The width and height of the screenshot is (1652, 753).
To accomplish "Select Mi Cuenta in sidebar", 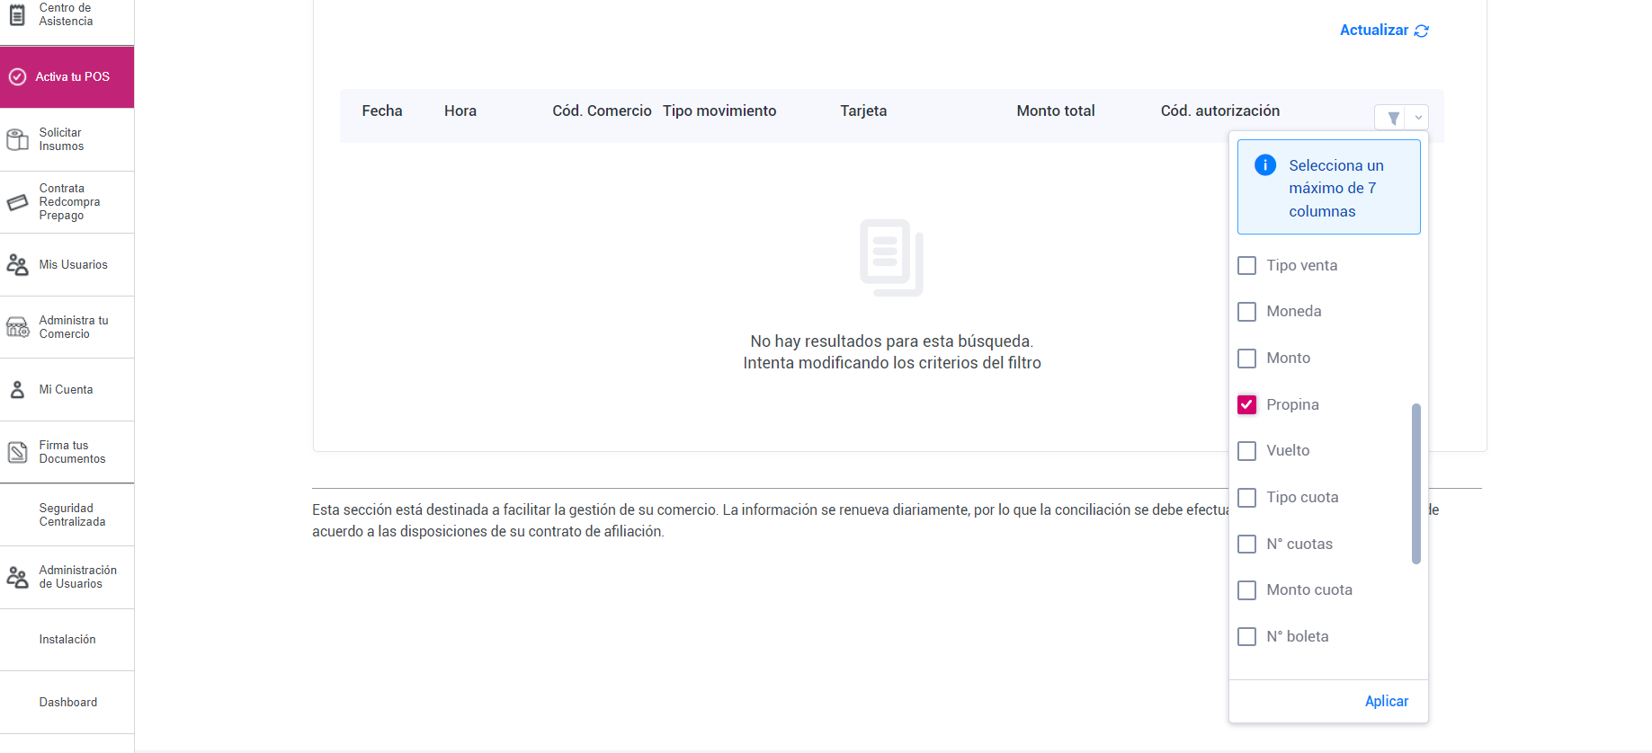I will point(67,390).
